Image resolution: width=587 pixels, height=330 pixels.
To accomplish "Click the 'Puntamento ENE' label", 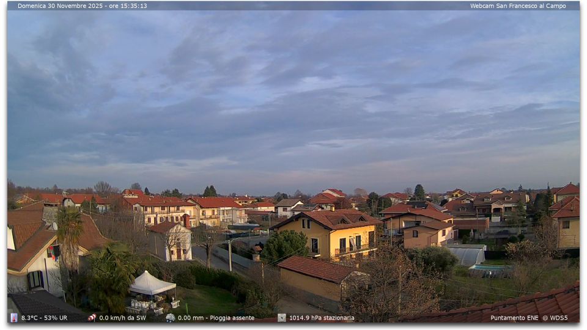I will pyautogui.click(x=514, y=318).
